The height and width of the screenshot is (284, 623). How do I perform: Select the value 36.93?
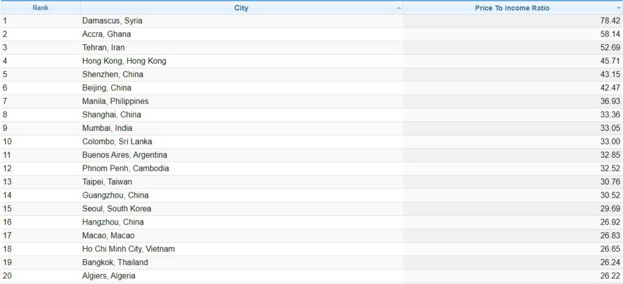[x=610, y=102]
